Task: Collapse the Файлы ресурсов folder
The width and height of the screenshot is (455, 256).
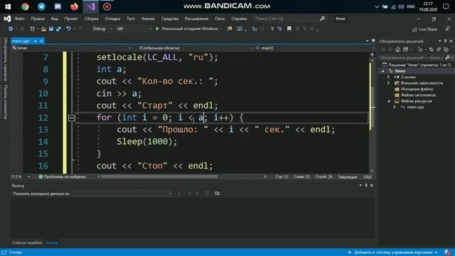Action: pos(389,101)
